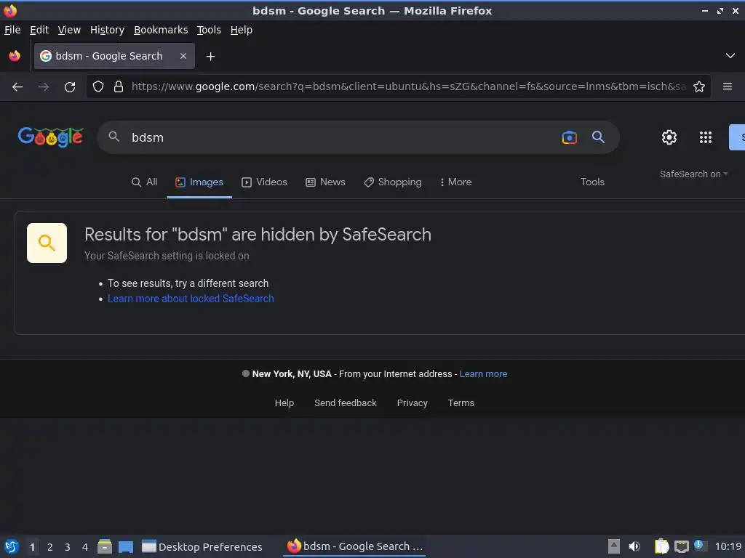
Task: Click the Google holiday logo
Action: point(51,137)
